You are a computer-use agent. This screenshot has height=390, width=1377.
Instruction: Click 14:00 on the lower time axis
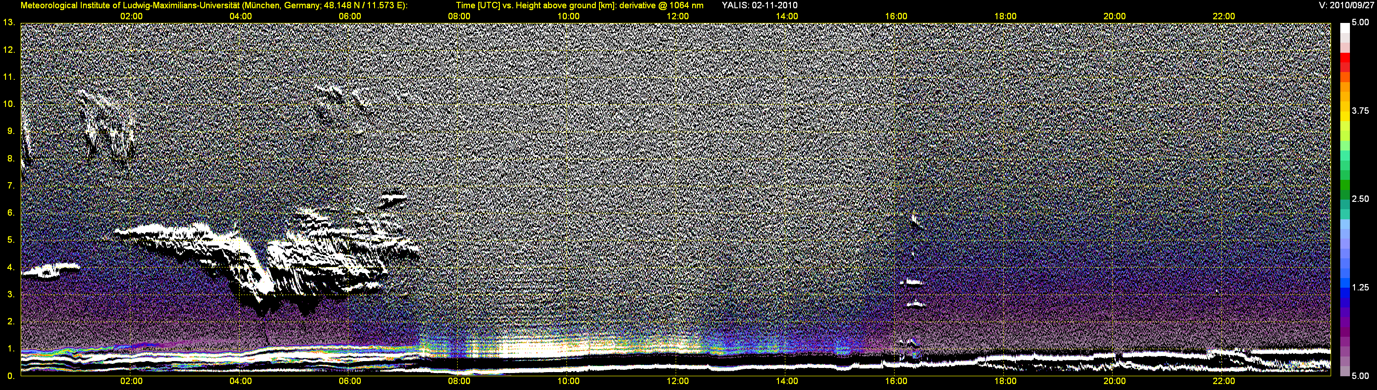(787, 381)
